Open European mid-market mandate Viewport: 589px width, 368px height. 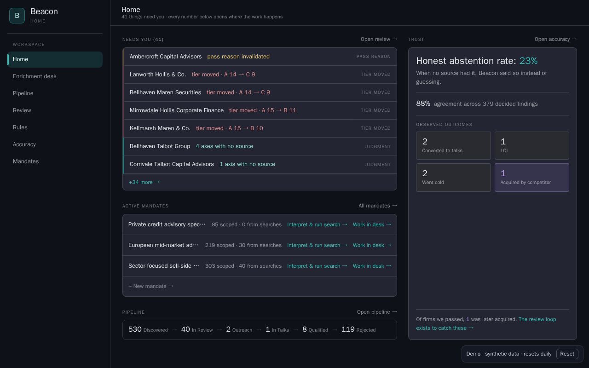163,245
